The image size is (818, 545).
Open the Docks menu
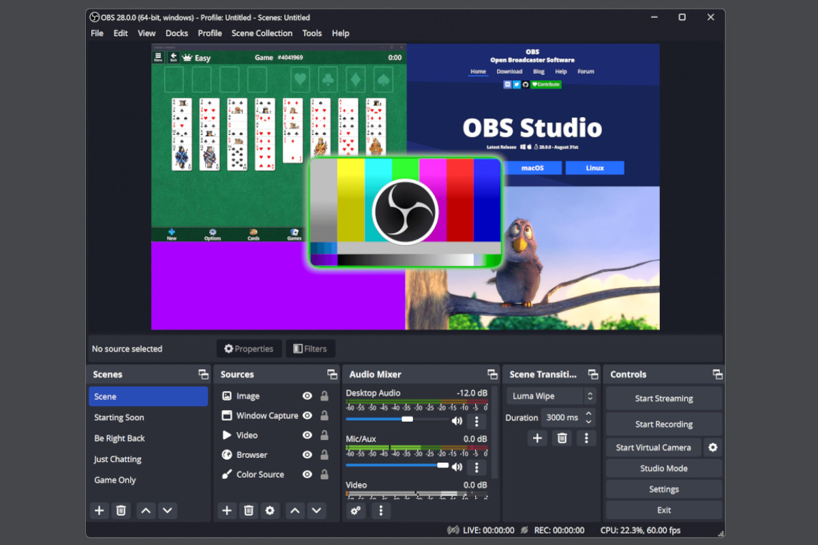(177, 33)
